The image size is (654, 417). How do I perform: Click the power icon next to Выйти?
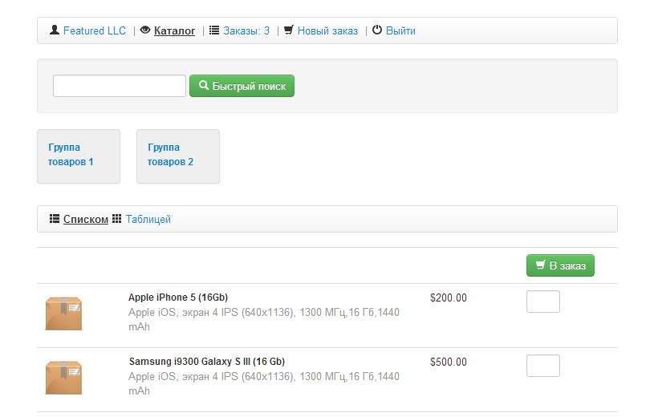pos(377,30)
